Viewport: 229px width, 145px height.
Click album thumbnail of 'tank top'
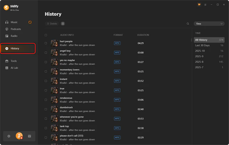pos(54,128)
